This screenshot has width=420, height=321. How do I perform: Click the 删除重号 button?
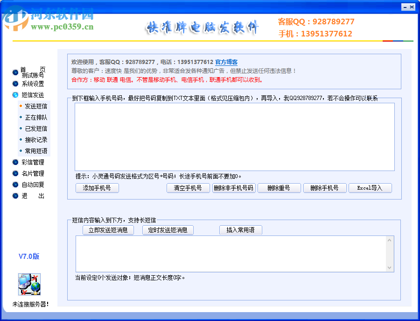(279, 188)
